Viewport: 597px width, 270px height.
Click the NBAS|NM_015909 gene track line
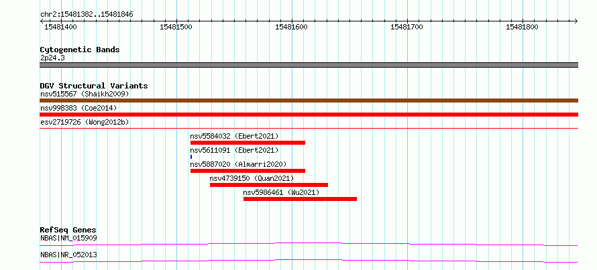click(309, 244)
